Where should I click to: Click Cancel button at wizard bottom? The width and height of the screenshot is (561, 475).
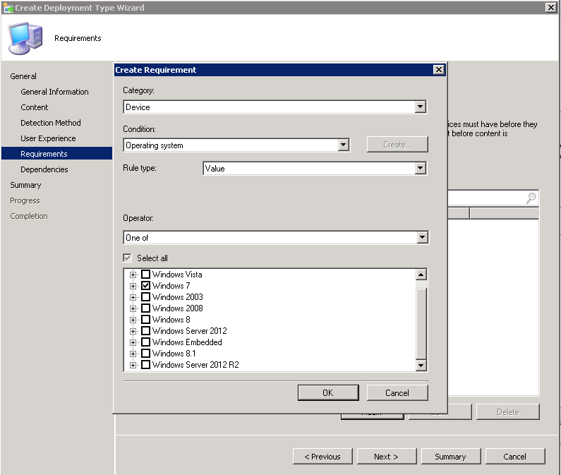click(x=515, y=457)
